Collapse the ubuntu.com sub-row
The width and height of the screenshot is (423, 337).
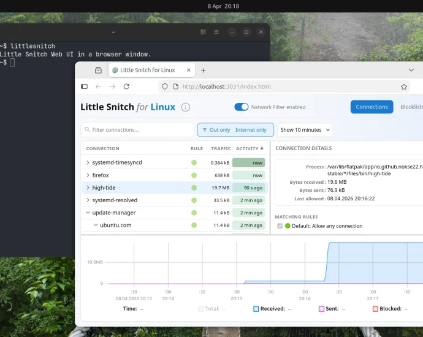(x=96, y=225)
